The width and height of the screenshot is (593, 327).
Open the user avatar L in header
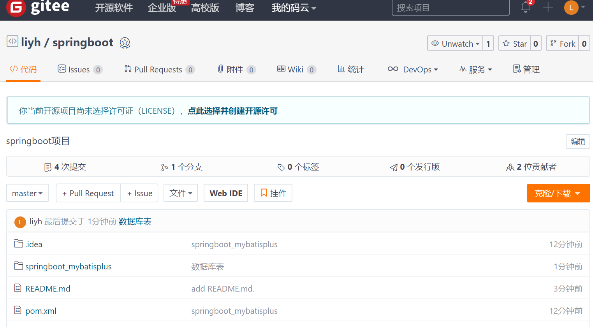[x=571, y=7]
